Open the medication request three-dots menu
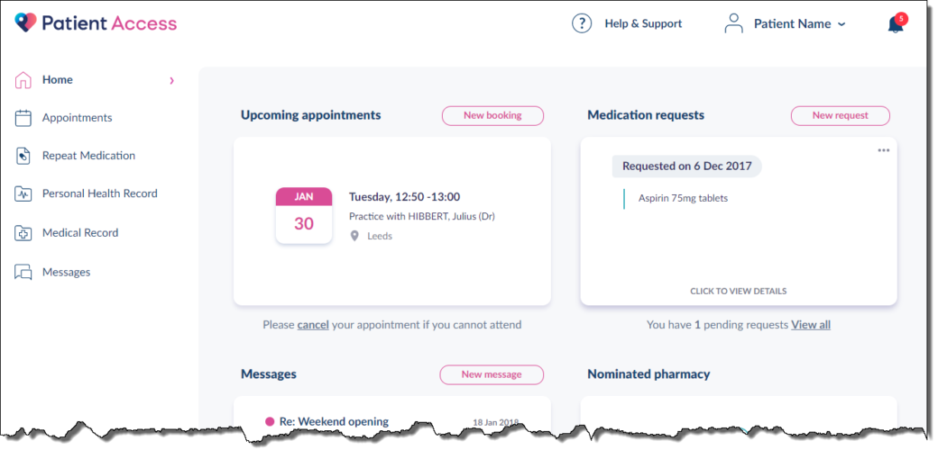938x450 pixels. tap(884, 150)
